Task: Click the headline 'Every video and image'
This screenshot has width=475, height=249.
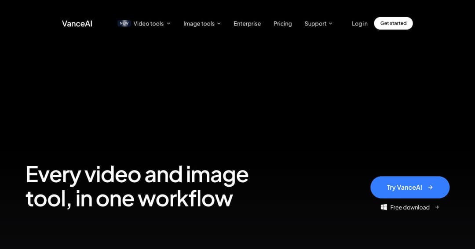Action: pyautogui.click(x=137, y=175)
